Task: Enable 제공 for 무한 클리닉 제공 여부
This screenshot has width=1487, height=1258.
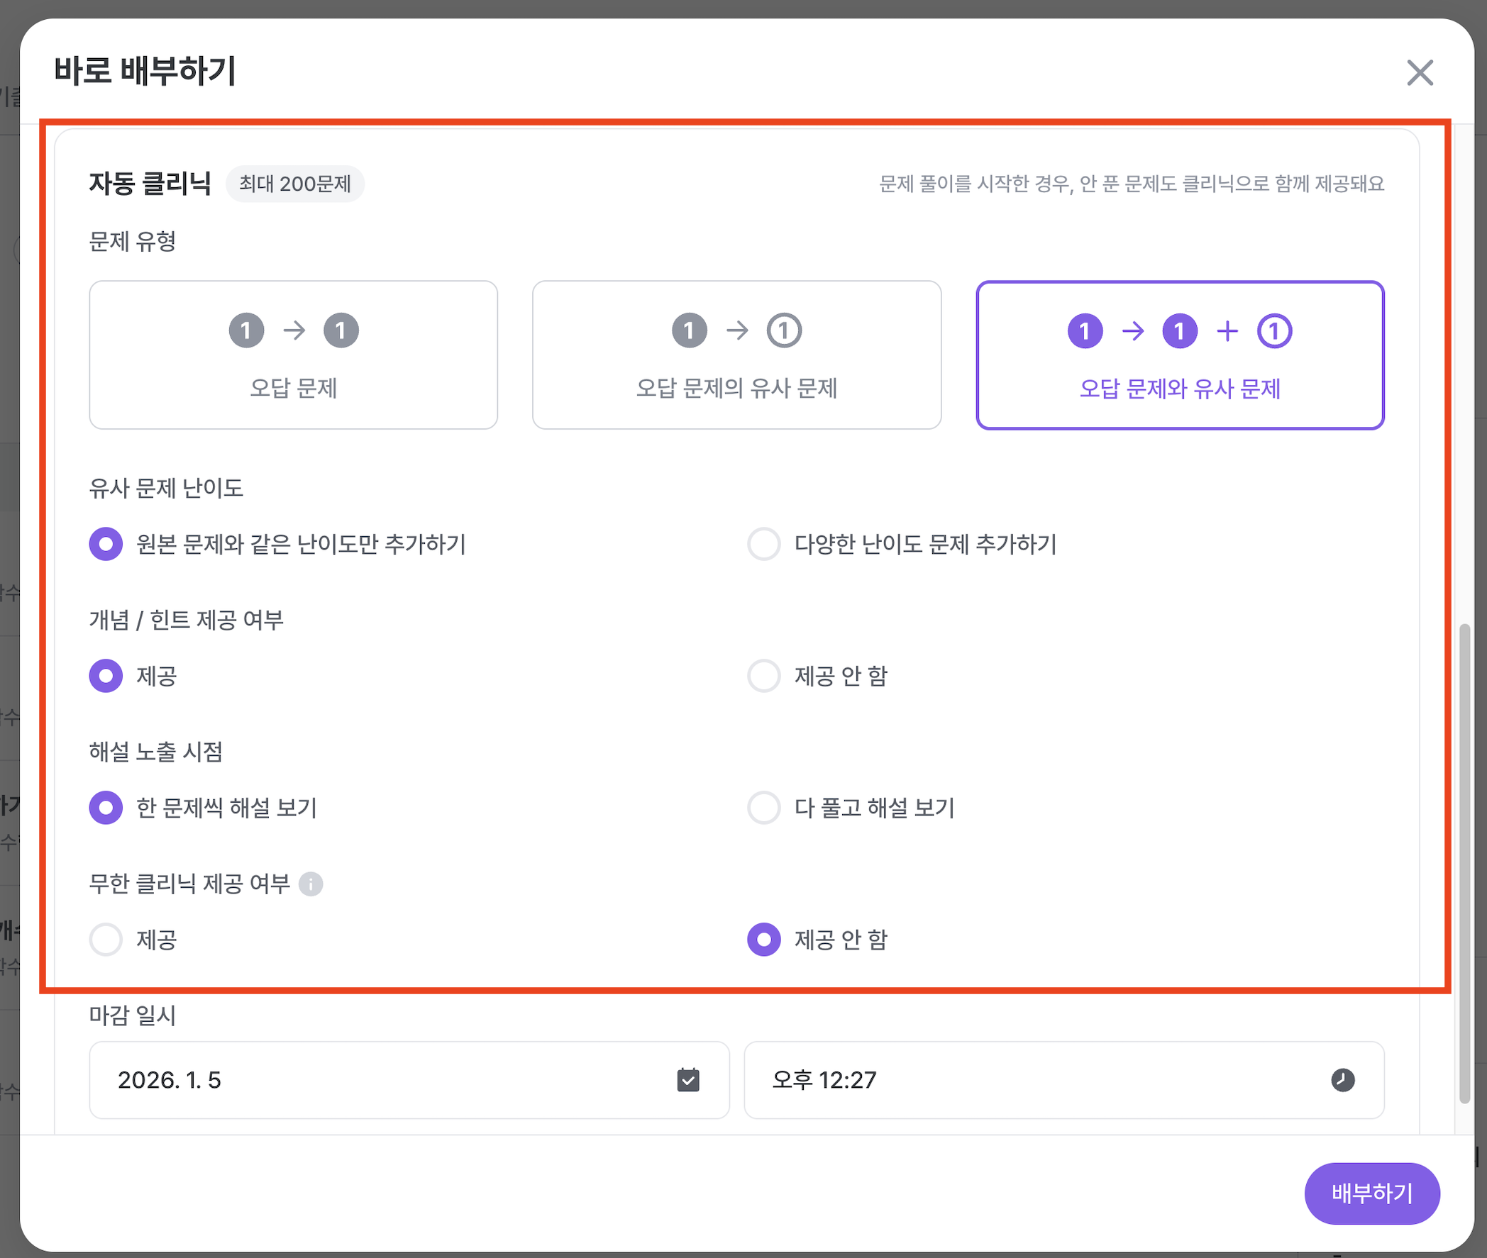Action: (x=106, y=940)
